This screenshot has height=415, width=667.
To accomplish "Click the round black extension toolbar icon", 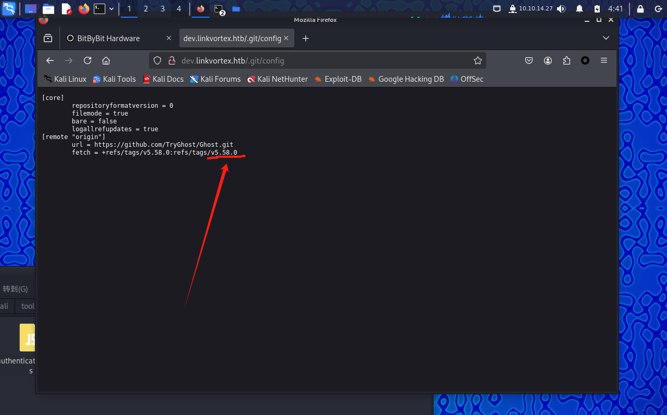I will (585, 60).
